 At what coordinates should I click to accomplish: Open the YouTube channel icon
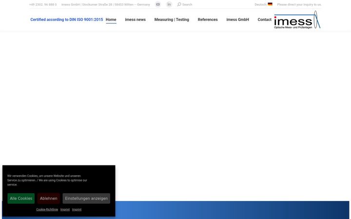tap(158, 4)
